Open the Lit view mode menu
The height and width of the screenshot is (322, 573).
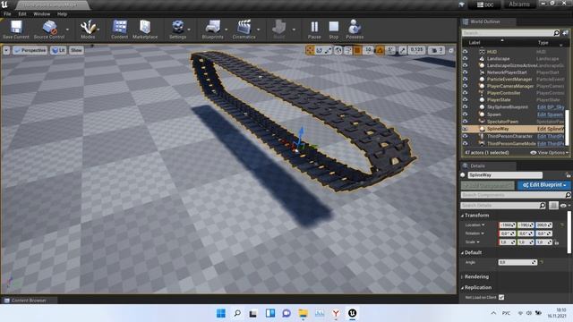point(58,50)
